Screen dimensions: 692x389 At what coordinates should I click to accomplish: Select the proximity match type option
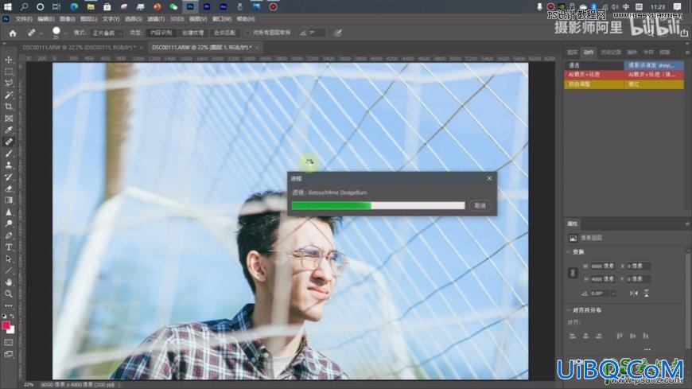(224, 33)
